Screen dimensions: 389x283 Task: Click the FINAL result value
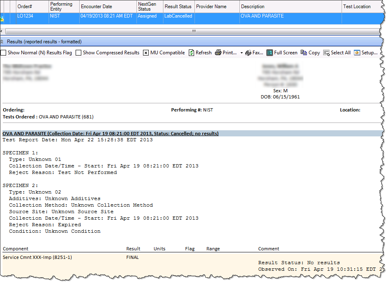132,257
